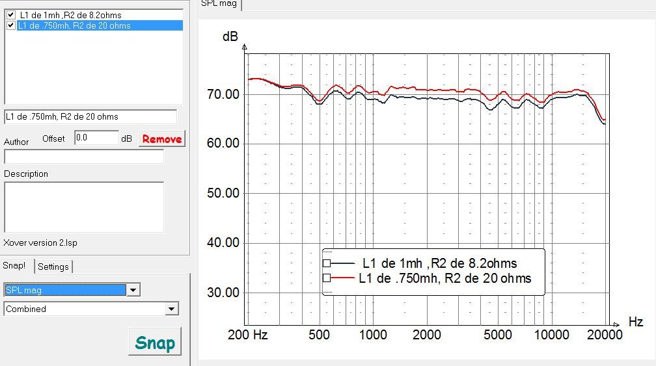Click inside the Description text box
Viewport: 656px width, 366px height.
click(84, 207)
